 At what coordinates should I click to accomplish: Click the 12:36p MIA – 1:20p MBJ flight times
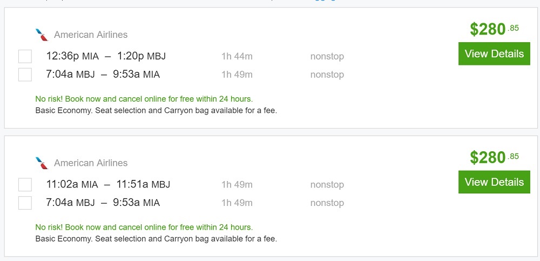(x=106, y=56)
